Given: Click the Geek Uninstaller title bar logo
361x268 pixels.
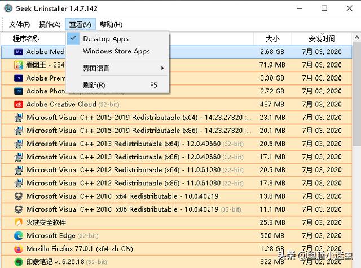Looking at the screenshot, I should 8,8.
